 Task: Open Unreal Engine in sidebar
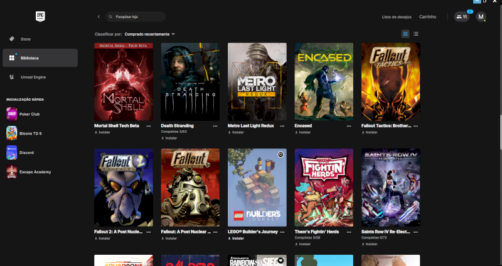[x=33, y=77]
